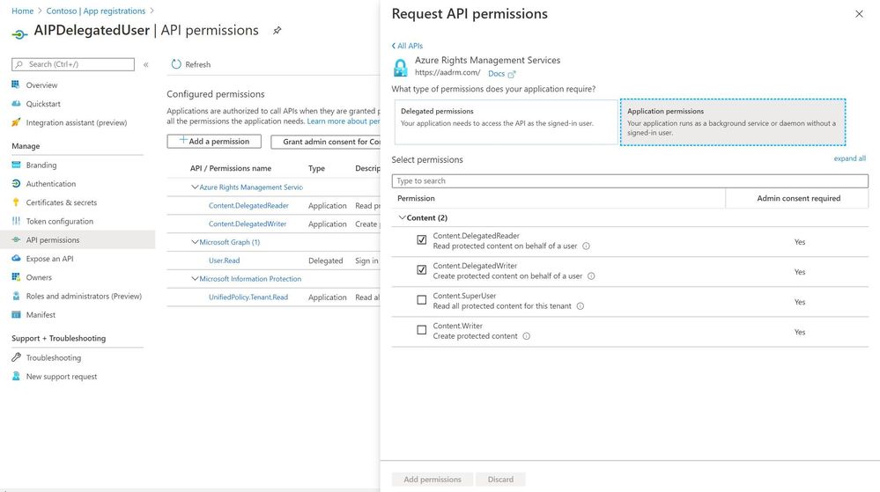The image size is (880, 492).
Task: Click the Add a permission button
Action: 214,141
